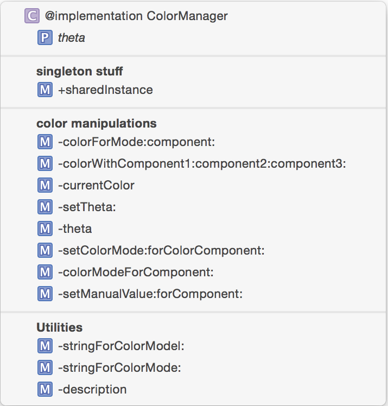Go to the +sharedInstance method
Image resolution: width=388 pixels, height=406 pixels.
(x=105, y=90)
